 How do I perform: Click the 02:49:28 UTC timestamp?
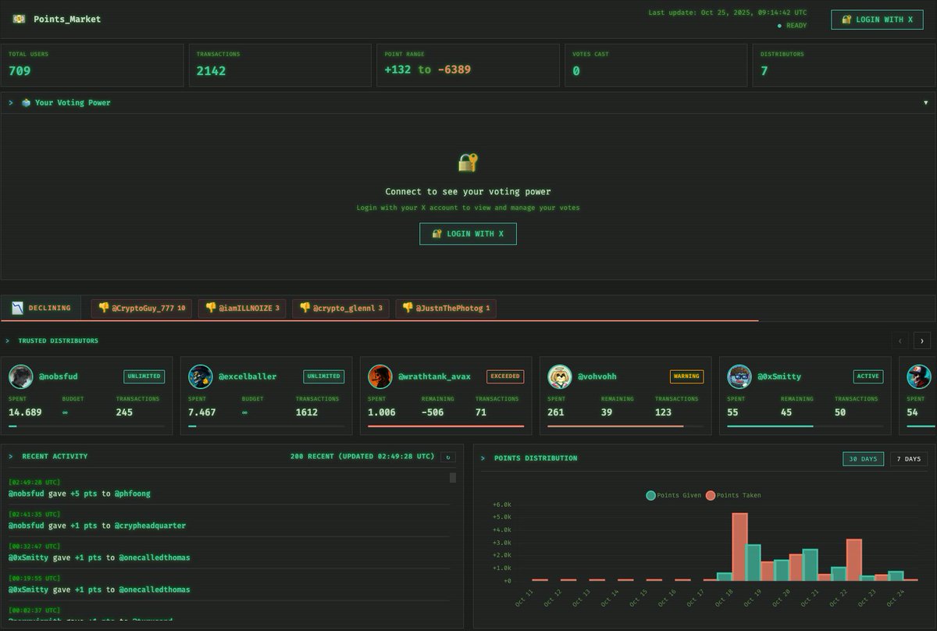point(34,482)
